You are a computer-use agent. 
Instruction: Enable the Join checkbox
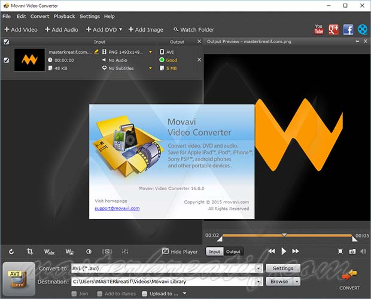[x=74, y=294]
